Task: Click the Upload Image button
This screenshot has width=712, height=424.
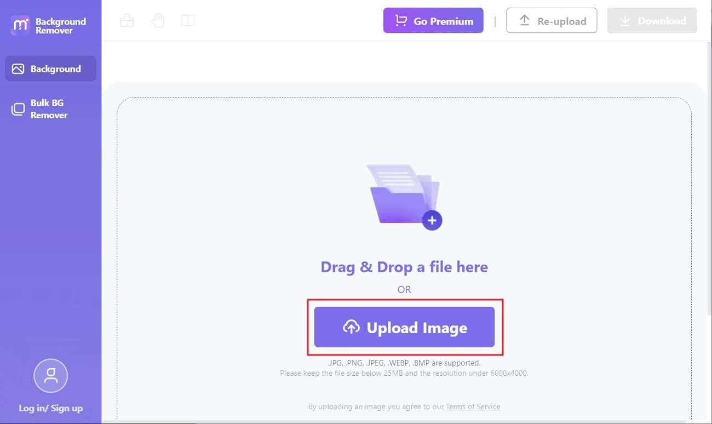Action: tap(404, 327)
